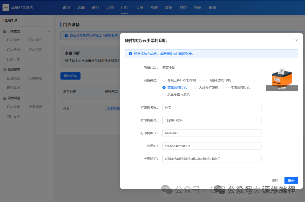Open 门店公告 in the sidebar
The width and height of the screenshot is (305, 202).
35,50
